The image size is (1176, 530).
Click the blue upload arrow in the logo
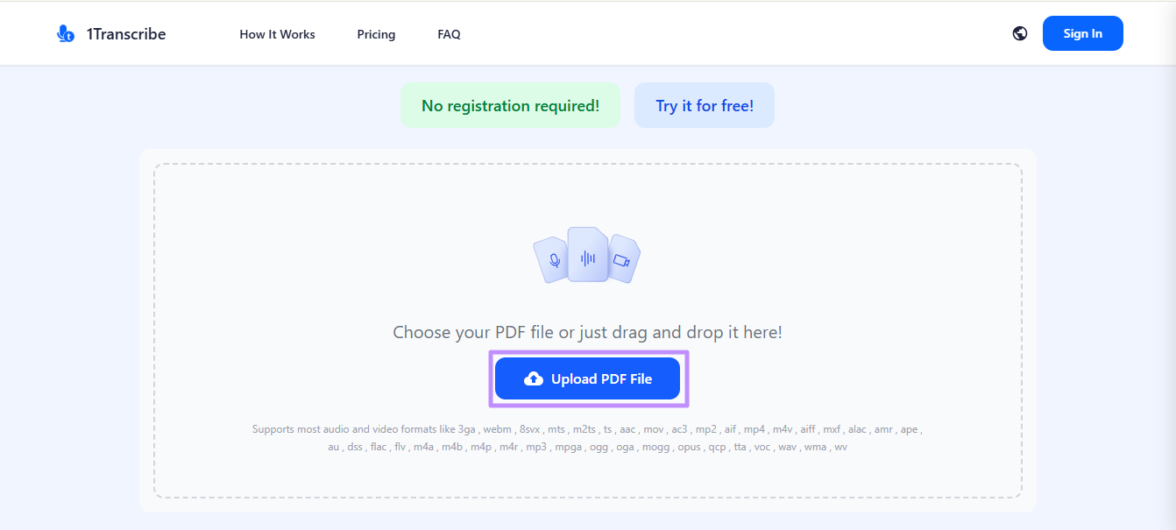(x=69, y=37)
